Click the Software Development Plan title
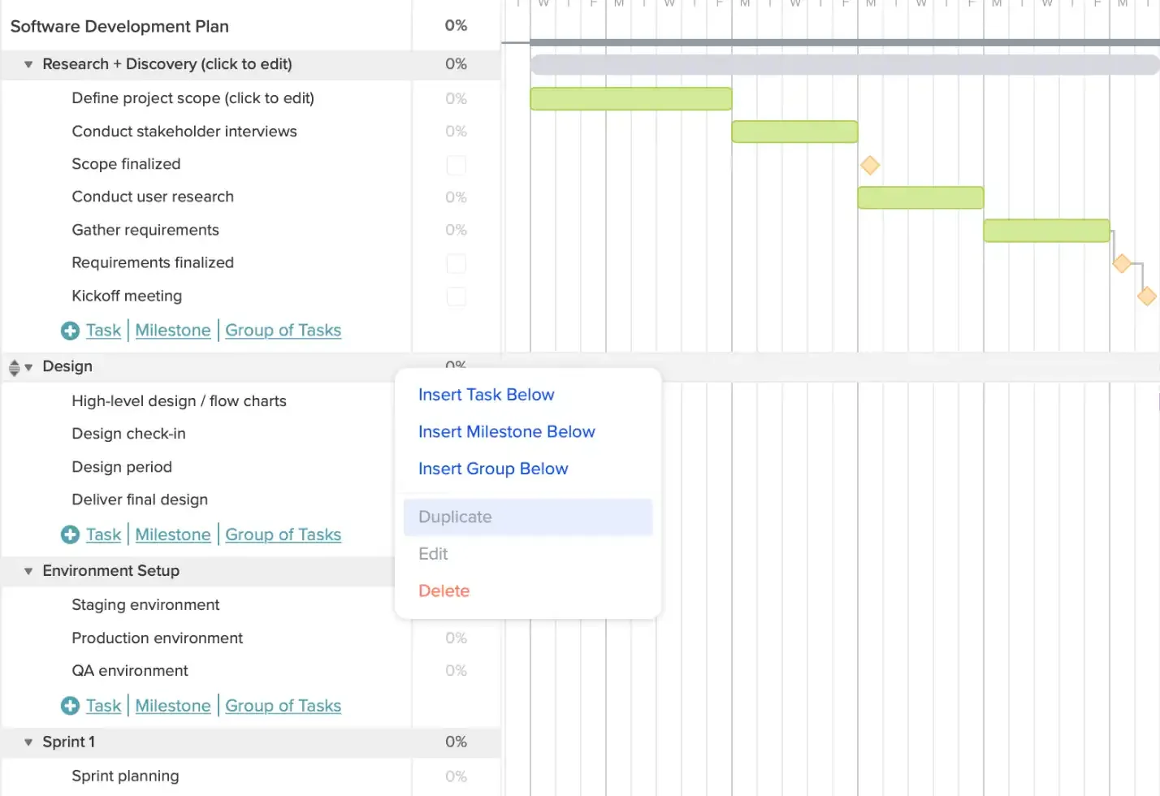Viewport: 1160px width, 796px height. pos(119,26)
